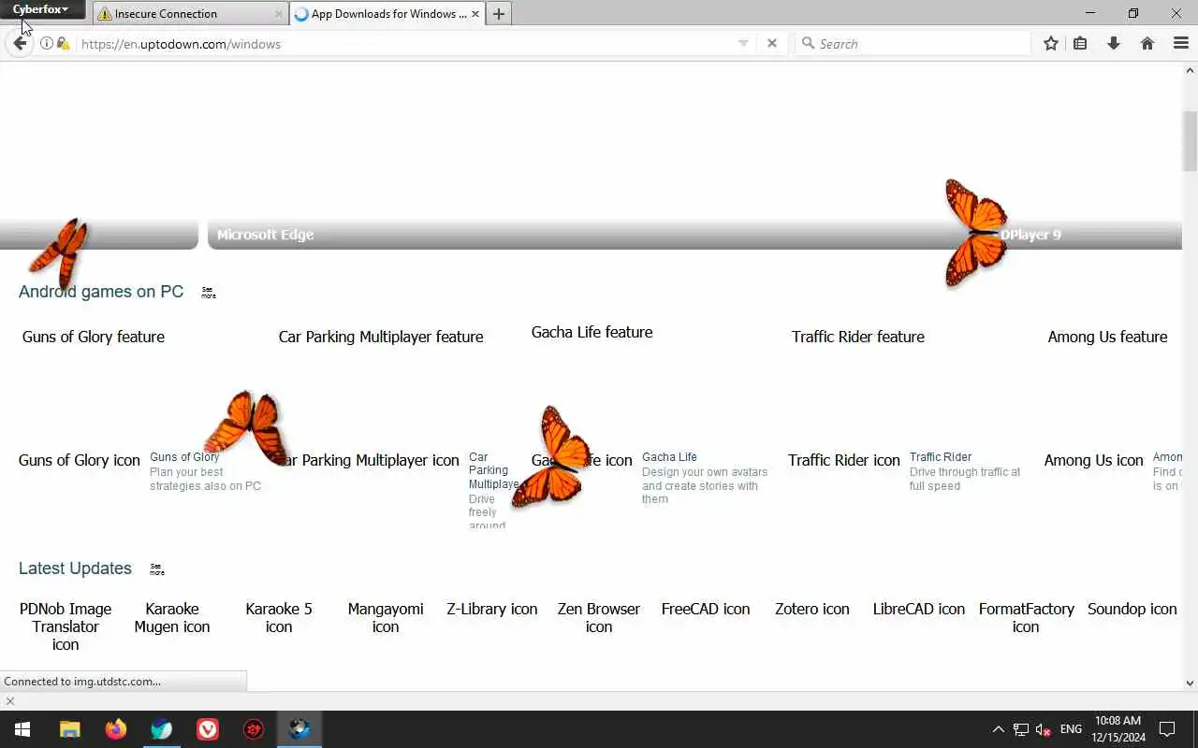Open the hamburger menu in Cyberfox

(1180, 43)
